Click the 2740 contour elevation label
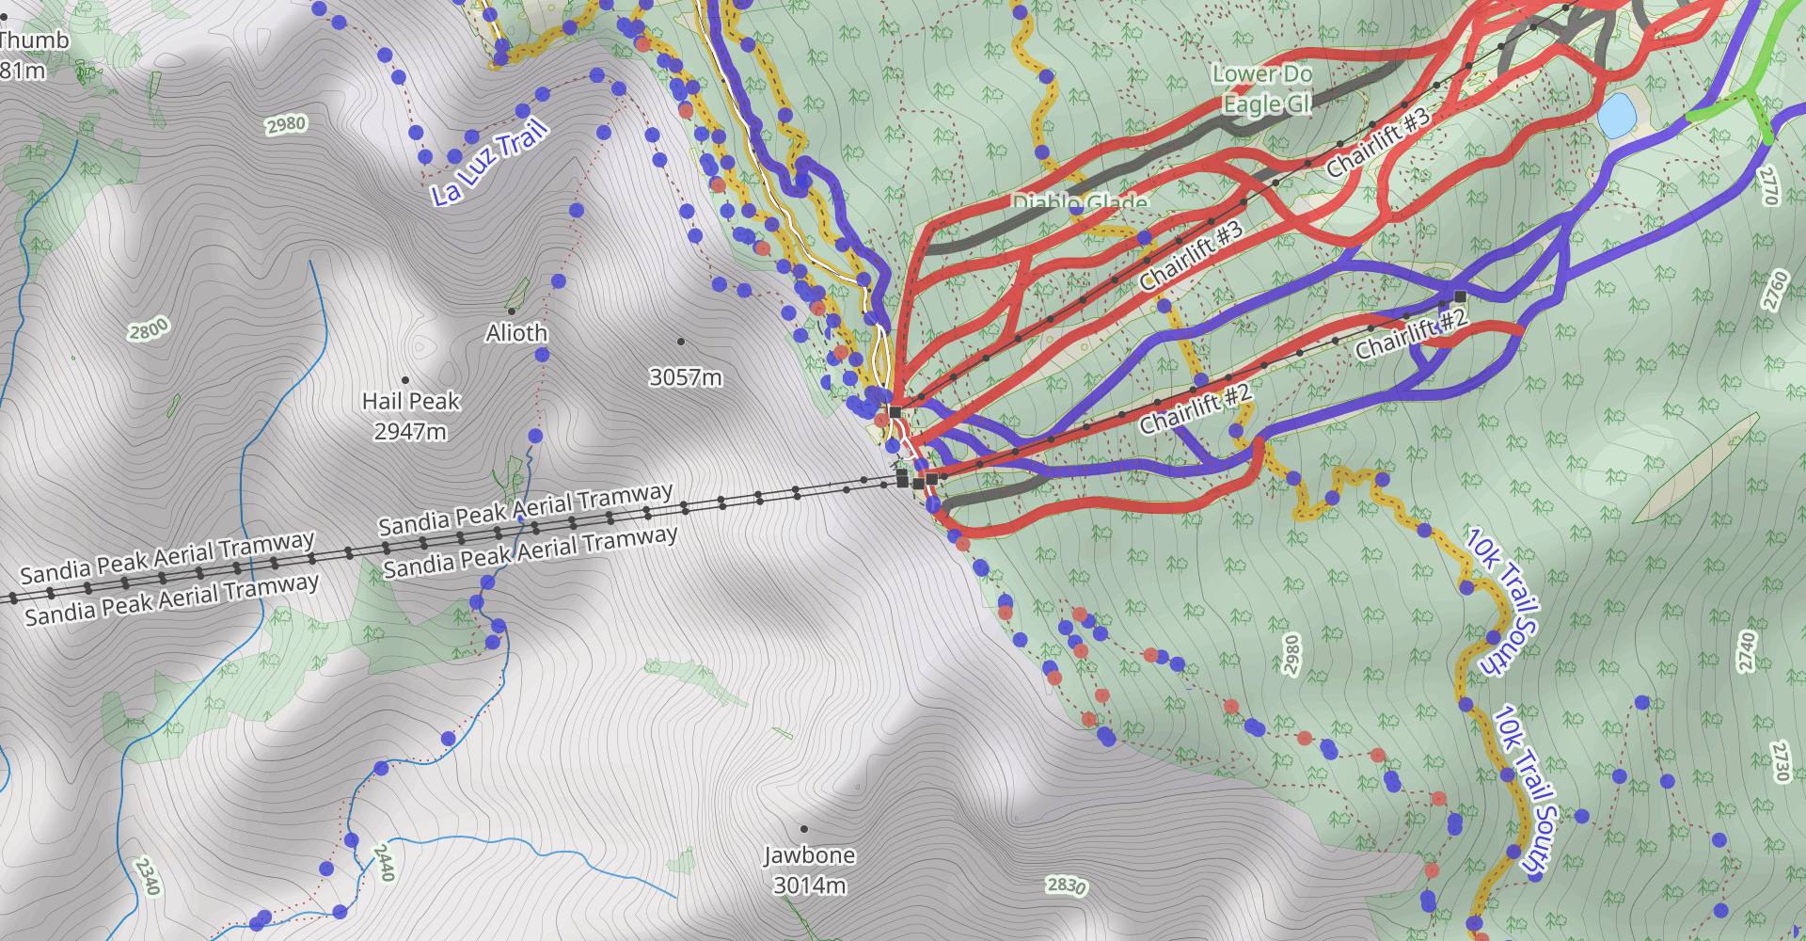This screenshot has height=941, width=1806. (x=1747, y=651)
